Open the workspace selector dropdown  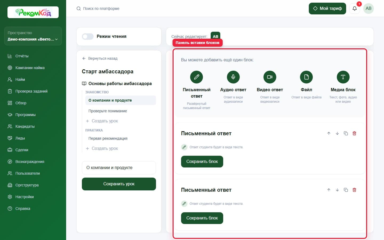point(33,36)
